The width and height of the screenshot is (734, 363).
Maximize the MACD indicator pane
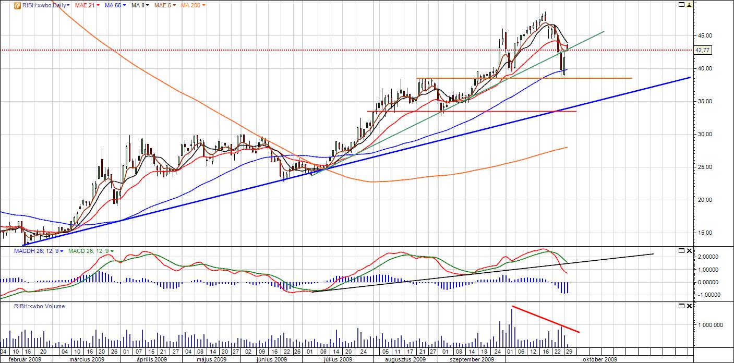(x=681, y=251)
